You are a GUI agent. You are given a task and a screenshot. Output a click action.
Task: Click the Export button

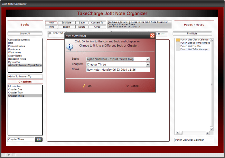[66, 27]
